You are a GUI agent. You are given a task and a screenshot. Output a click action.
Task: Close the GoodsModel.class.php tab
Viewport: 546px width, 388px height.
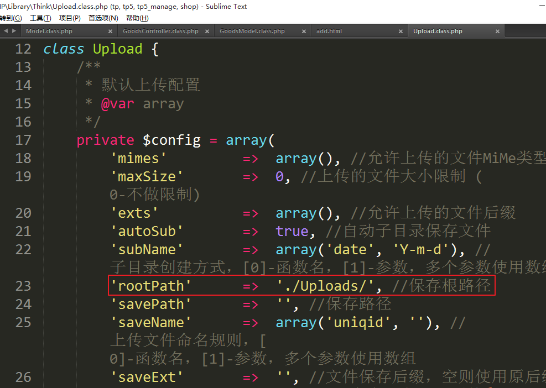click(304, 32)
